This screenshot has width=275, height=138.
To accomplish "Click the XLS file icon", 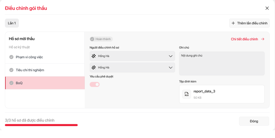I will pos(187,94).
